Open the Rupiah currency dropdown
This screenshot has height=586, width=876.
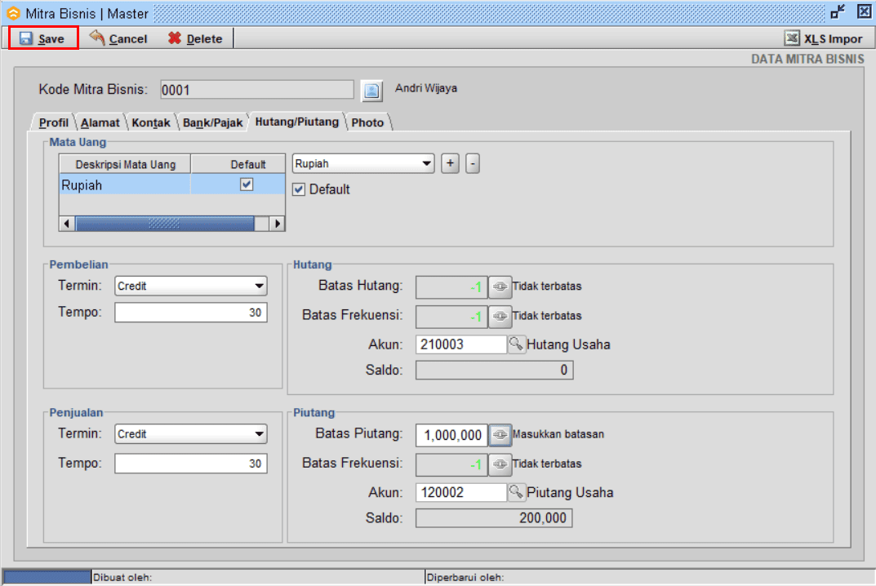point(363,164)
